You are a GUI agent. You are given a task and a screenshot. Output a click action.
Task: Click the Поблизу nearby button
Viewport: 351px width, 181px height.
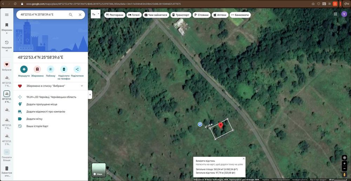click(x=51, y=71)
